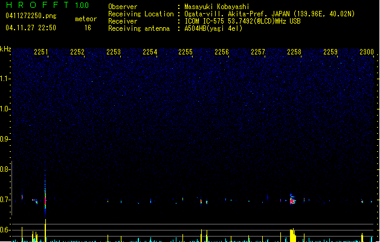The width and height of the screenshot is (380, 242).
Task: Click the A504HB(yagi 4el) antenna text
Action: pyautogui.click(x=213, y=28)
